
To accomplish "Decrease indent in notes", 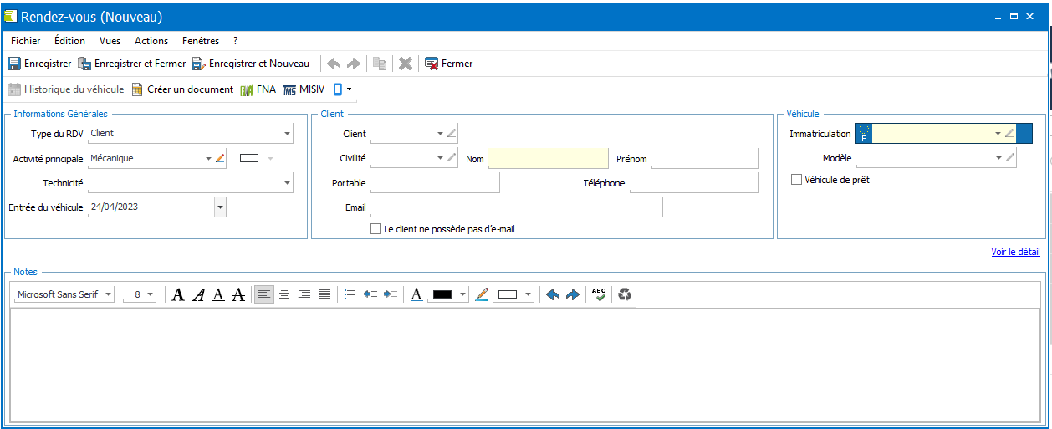I will 370,294.
